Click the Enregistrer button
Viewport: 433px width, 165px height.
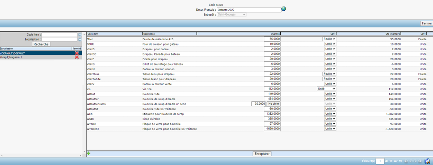262,154
